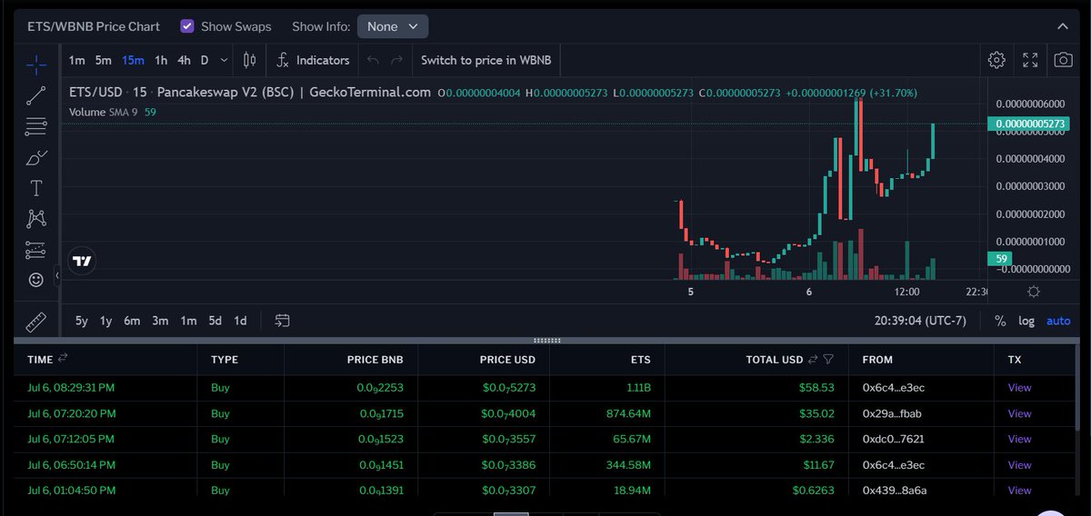Sort swaps by TIME column arrows
Image resolution: width=1091 pixels, height=516 pixels.
tap(63, 359)
